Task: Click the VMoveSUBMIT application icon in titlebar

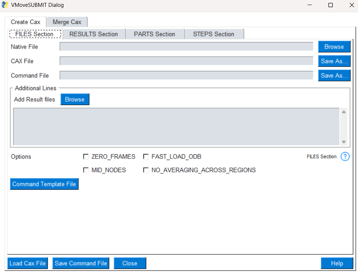Action: coord(5,5)
